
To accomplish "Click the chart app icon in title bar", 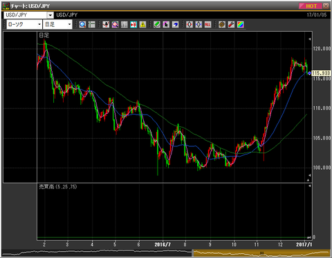I will point(6,6).
